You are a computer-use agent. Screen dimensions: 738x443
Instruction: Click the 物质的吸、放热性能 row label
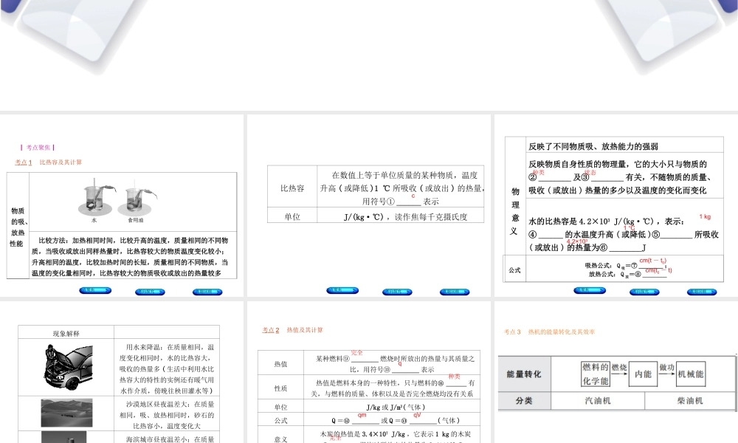18,227
